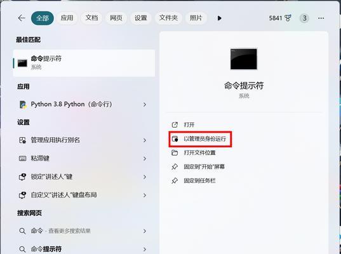Click the pin icon beside 固定到任务栏
Screen dimensions: 341x254
click(175, 181)
